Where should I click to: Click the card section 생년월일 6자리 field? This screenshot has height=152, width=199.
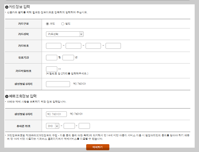58,84
